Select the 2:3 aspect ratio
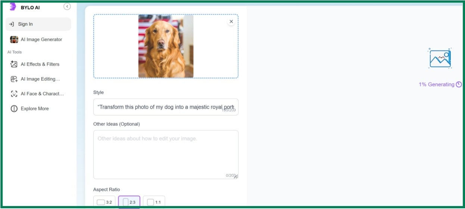This screenshot has width=465, height=209. [129, 202]
